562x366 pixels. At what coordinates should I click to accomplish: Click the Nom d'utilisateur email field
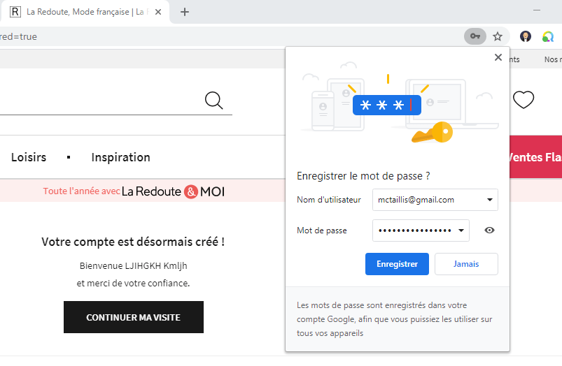[435, 200]
